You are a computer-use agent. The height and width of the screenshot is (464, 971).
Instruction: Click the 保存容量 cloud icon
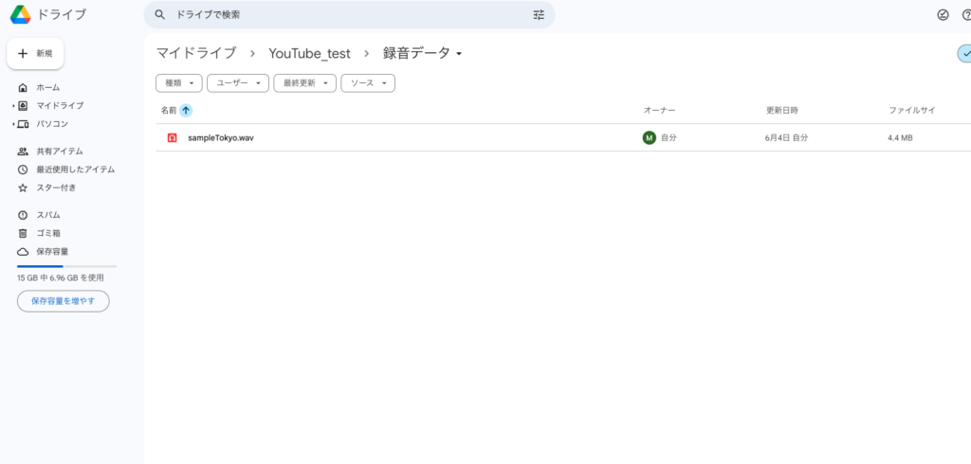23,252
